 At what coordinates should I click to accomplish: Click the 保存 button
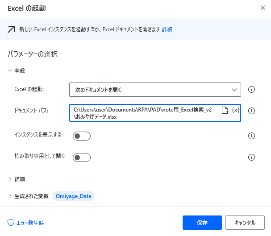pos(202,223)
